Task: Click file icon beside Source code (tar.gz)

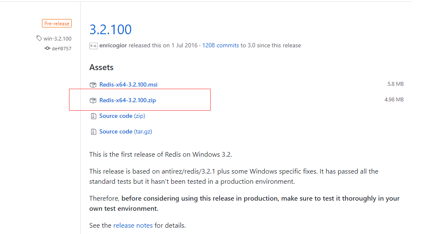Action: [93, 132]
